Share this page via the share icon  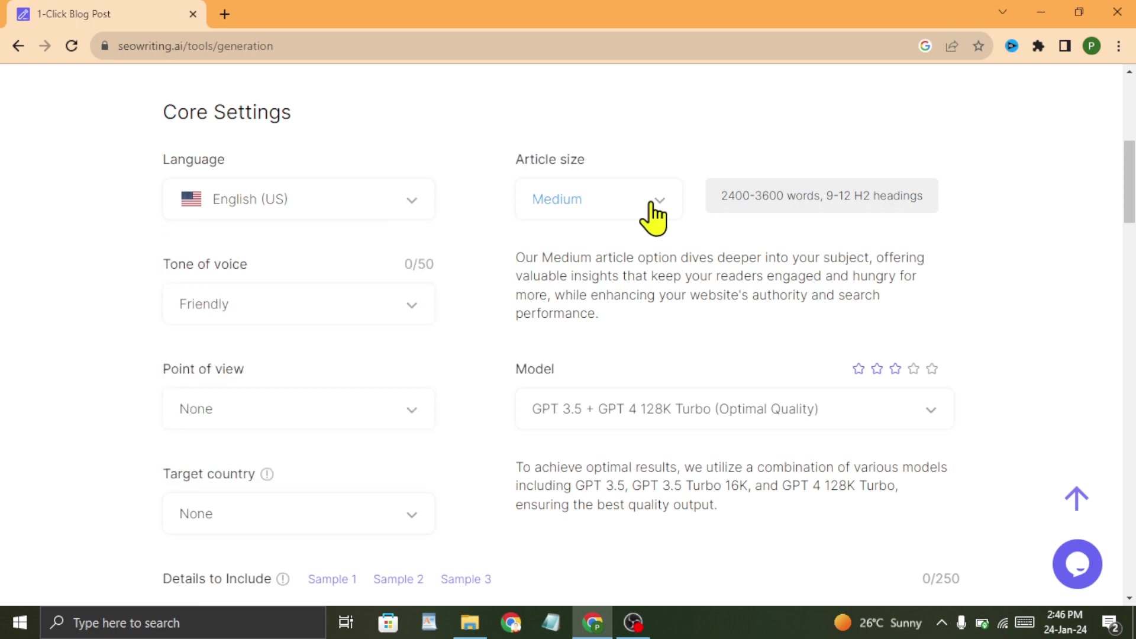[952, 46]
